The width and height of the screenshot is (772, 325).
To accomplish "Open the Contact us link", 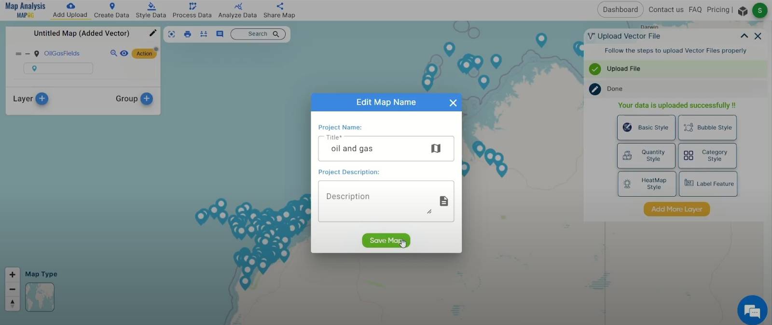I will pos(666,10).
